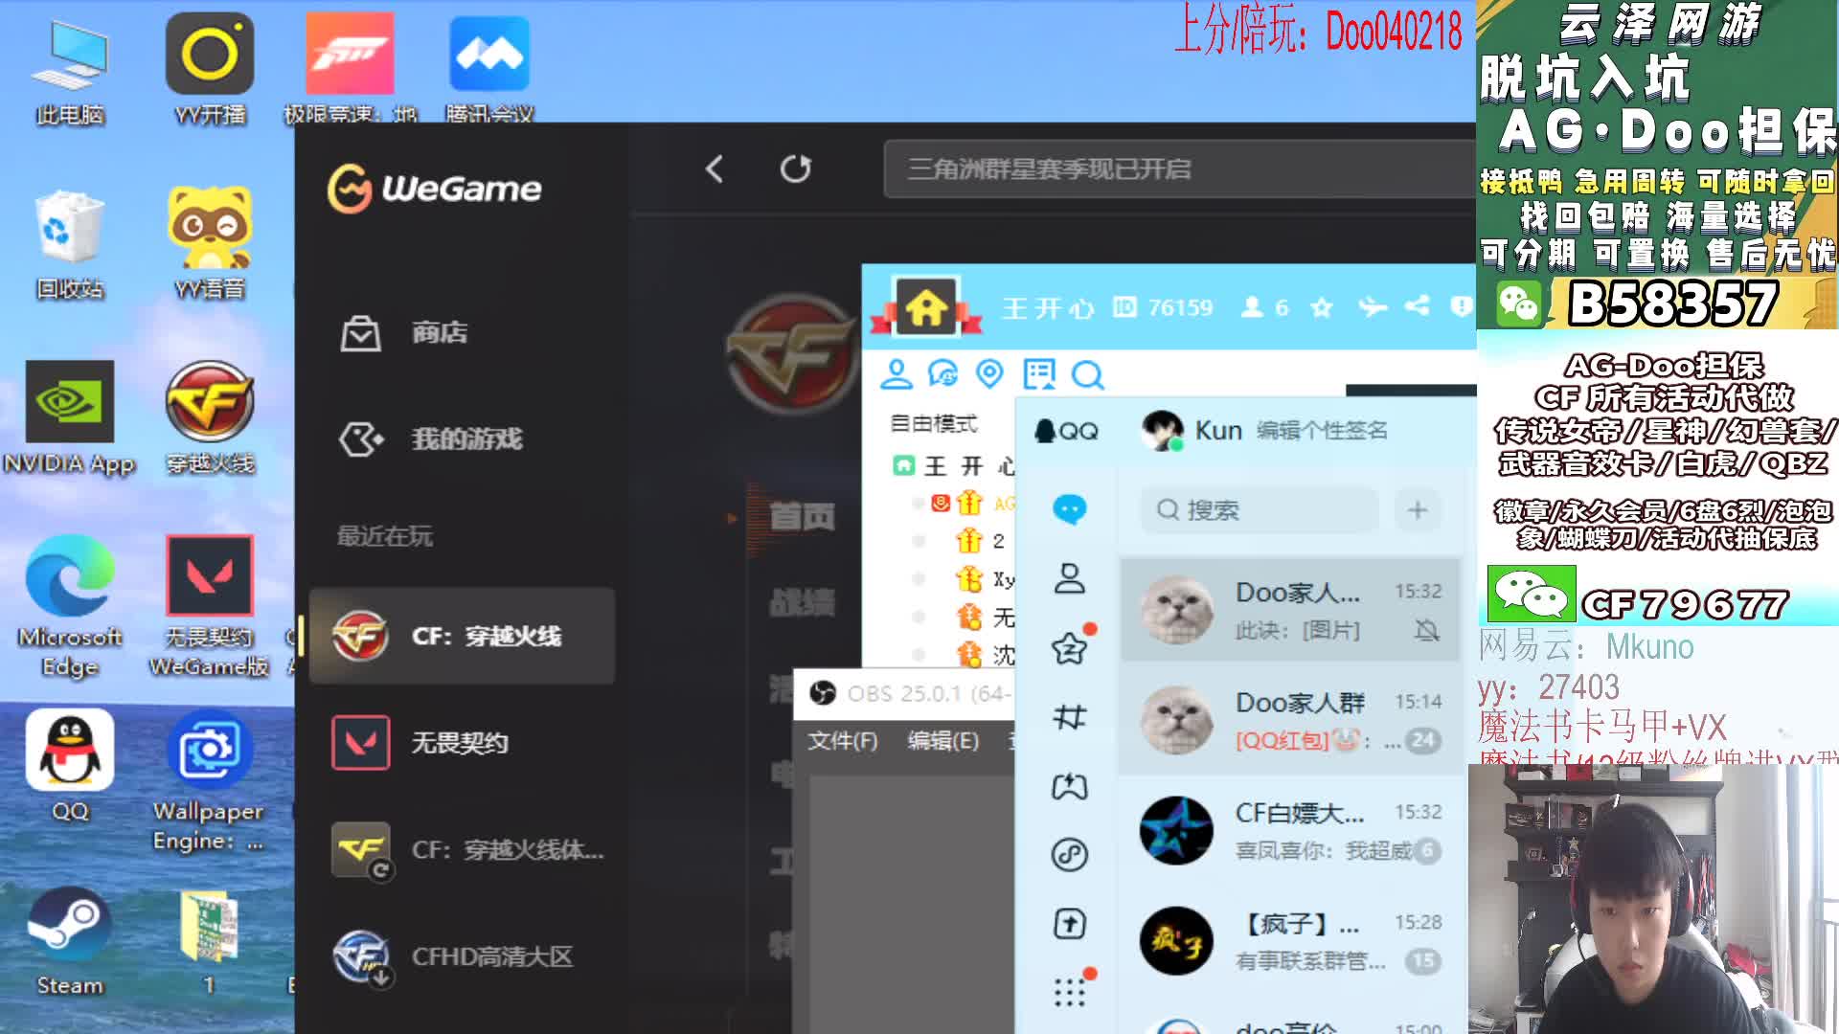The width and height of the screenshot is (1839, 1034).
Task: Open QQ空间 star icon in sidebar
Action: 1070,649
